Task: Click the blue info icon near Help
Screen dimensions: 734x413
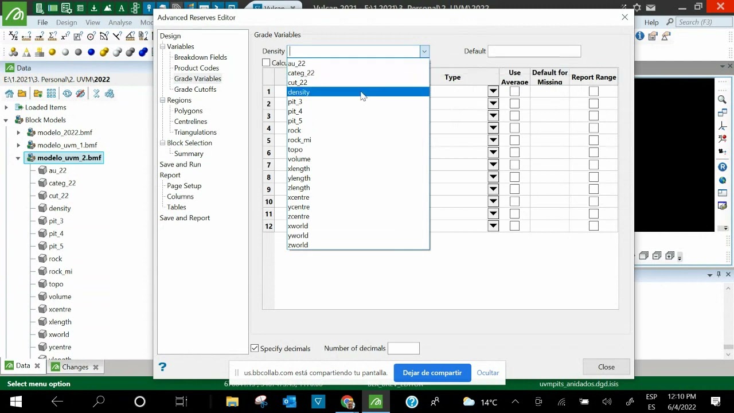Action: tap(640, 36)
